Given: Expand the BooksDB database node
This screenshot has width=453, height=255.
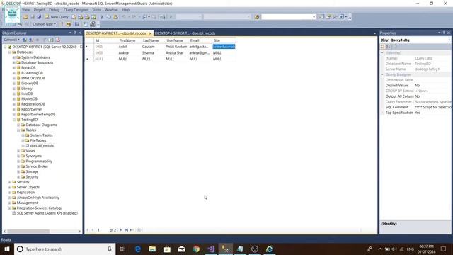Looking at the screenshot, I should tap(14, 68).
